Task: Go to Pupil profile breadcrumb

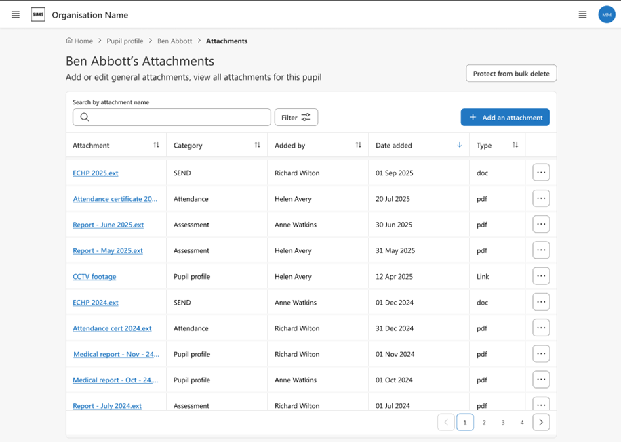Action: 125,41
